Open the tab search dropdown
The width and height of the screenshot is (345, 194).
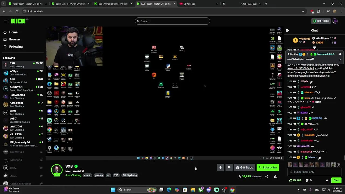tap(3, 4)
